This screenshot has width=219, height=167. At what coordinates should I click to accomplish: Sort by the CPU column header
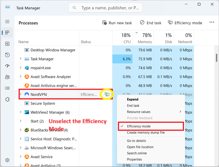(x=122, y=38)
